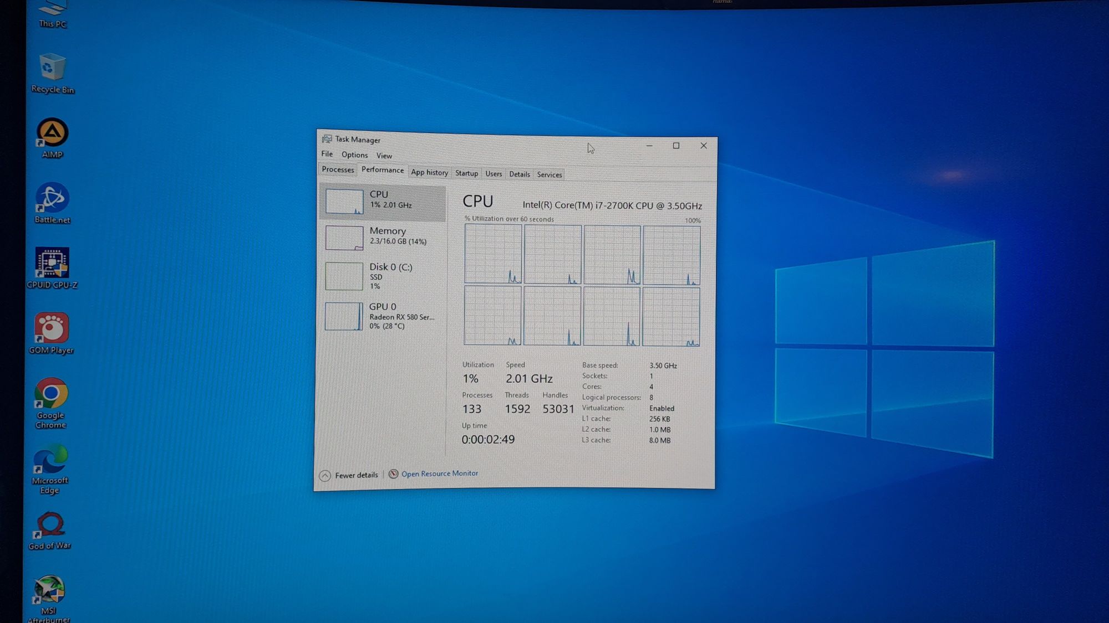
Task: Select the GPU 0 mini graph
Action: [343, 316]
